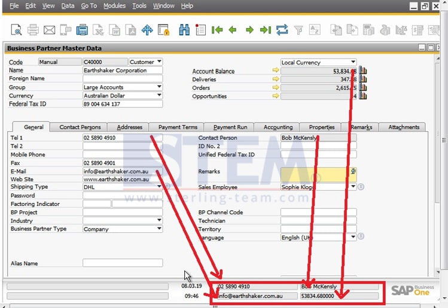Click the yellow Remarks field
The width and height of the screenshot is (448, 308).
[x=318, y=174]
